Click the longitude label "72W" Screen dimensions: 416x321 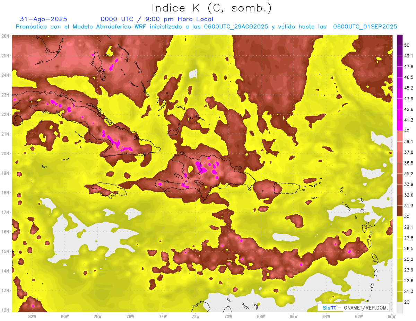pyautogui.click(x=196, y=316)
